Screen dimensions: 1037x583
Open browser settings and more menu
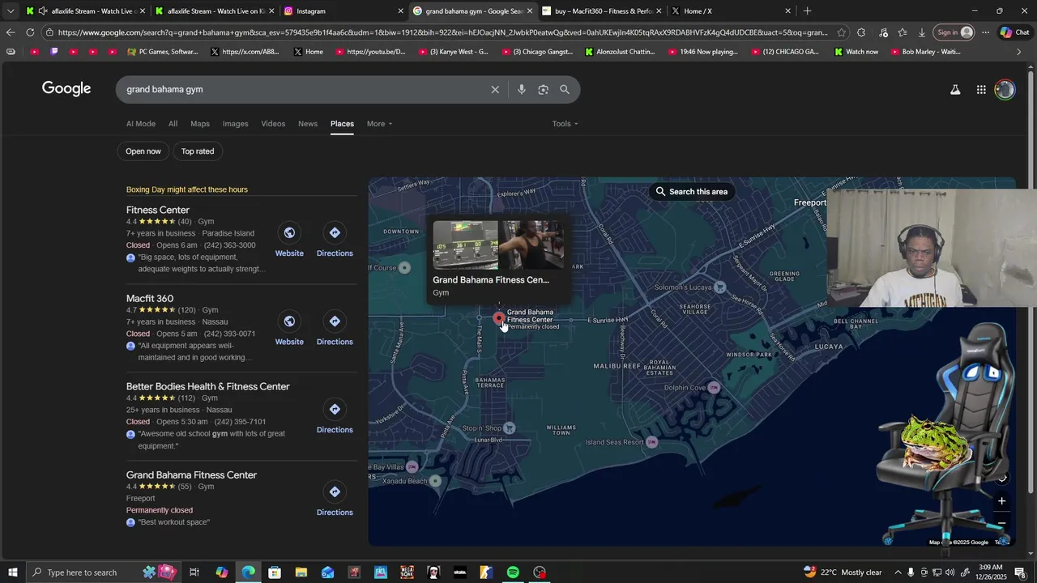985,32
